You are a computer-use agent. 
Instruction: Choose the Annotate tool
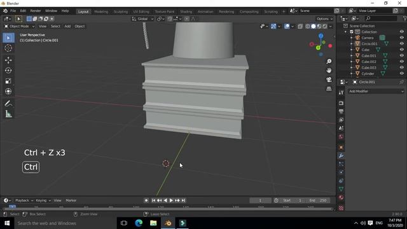pos(8,104)
